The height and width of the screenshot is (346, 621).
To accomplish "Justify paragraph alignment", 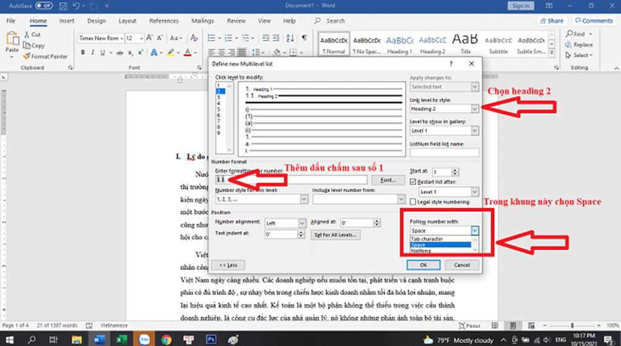I will pos(241,52).
